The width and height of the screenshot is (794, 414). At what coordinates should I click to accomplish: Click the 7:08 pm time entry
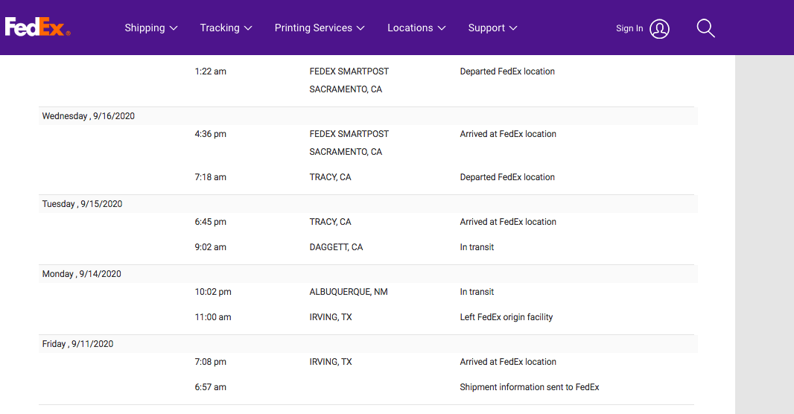pos(211,361)
